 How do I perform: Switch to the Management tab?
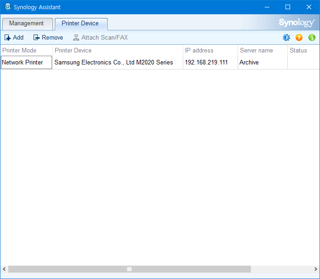coord(26,23)
